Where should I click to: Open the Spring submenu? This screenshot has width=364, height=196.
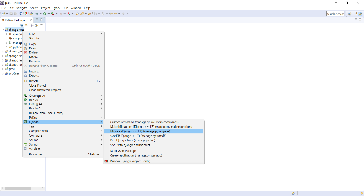pos(63,144)
